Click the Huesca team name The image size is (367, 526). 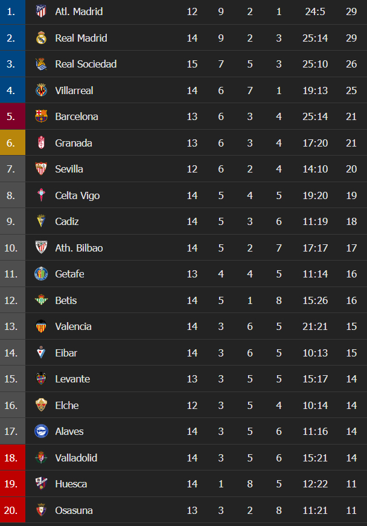click(71, 484)
